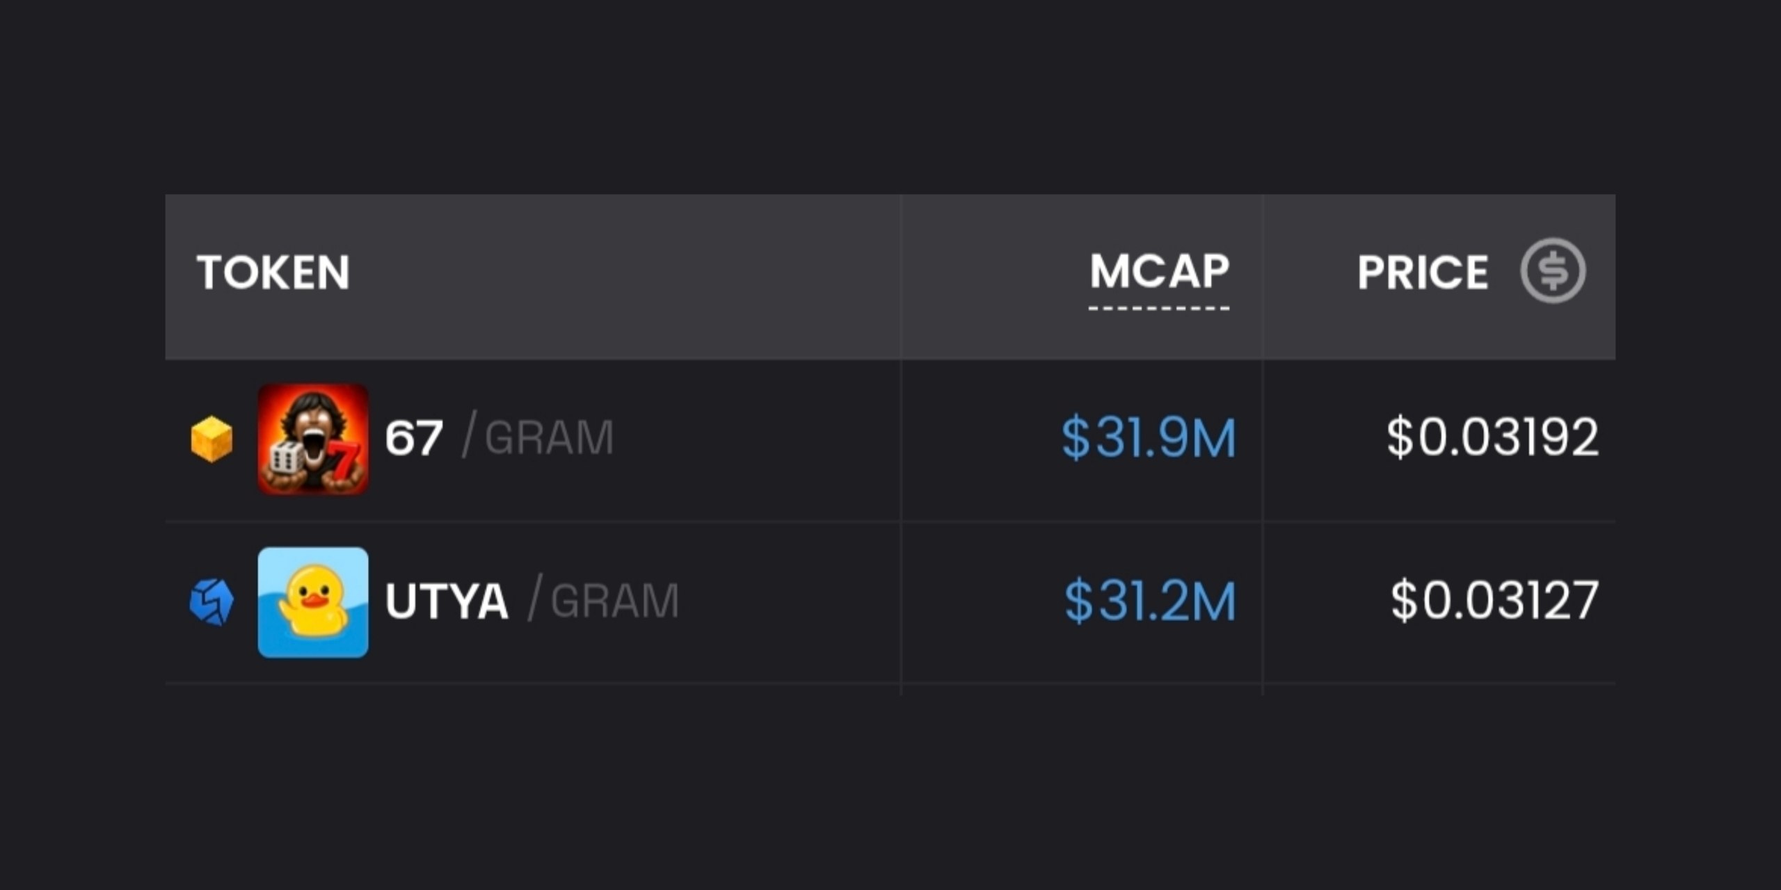Open the 67 token avatar image

[x=313, y=439]
